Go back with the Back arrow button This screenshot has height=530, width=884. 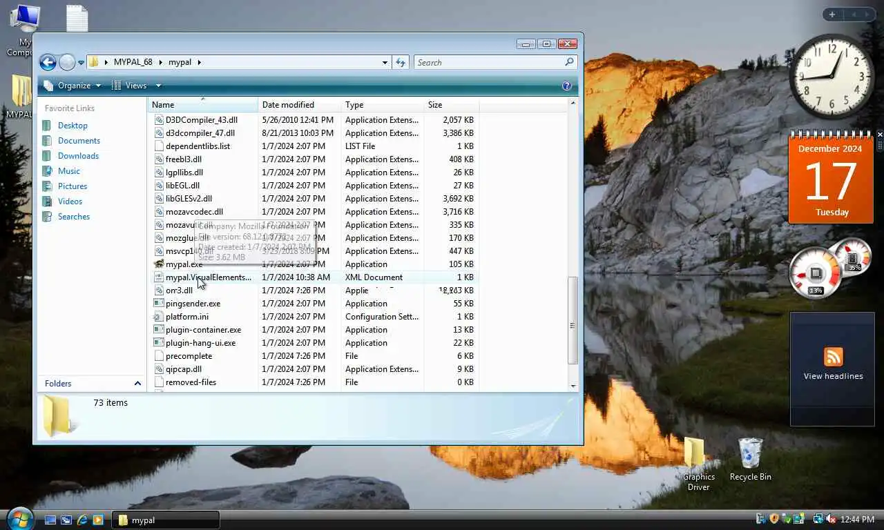48,62
